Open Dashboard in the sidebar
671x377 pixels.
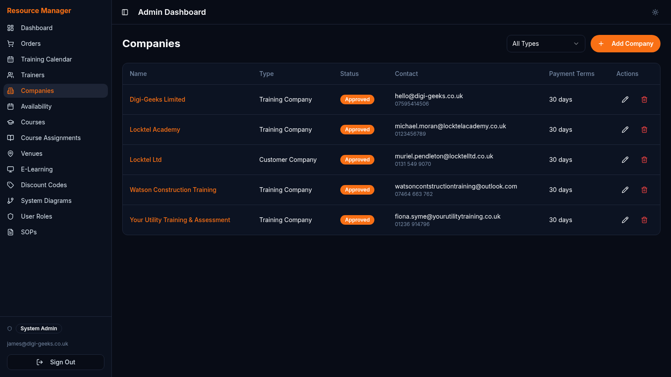pos(55,28)
